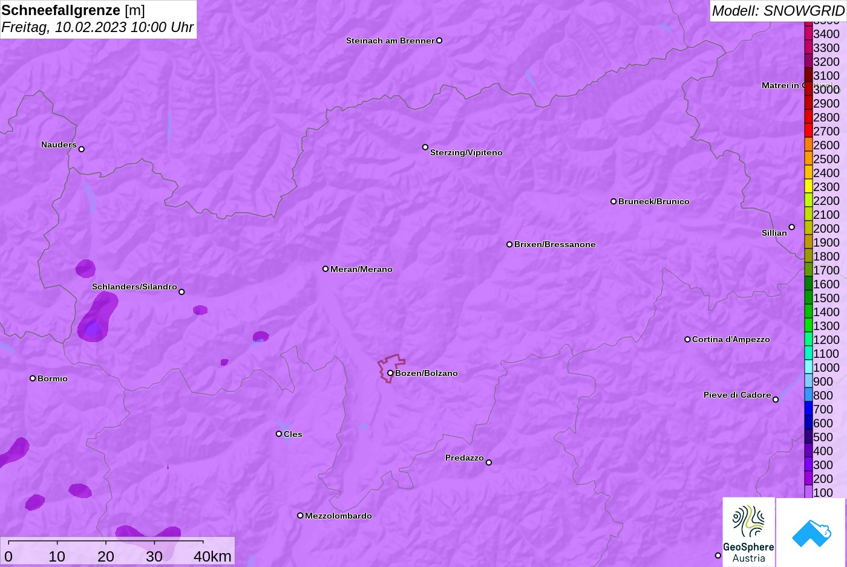
Task: Click the Cortina d'Ampezzo marker
Action: (x=687, y=339)
